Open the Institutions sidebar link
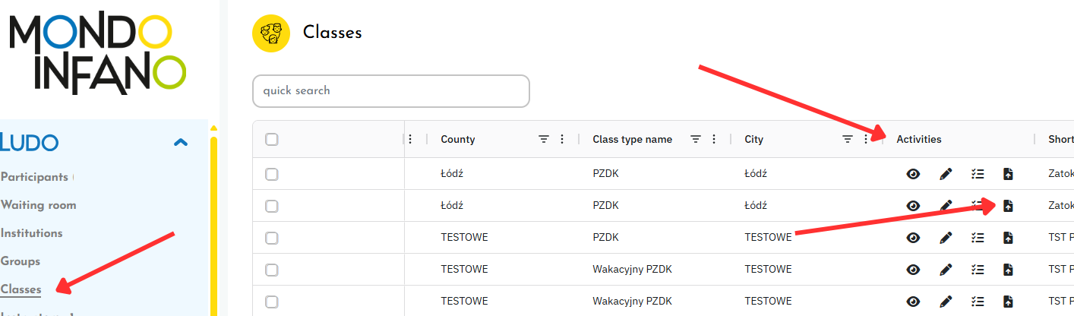The width and height of the screenshot is (1074, 316). pos(32,233)
